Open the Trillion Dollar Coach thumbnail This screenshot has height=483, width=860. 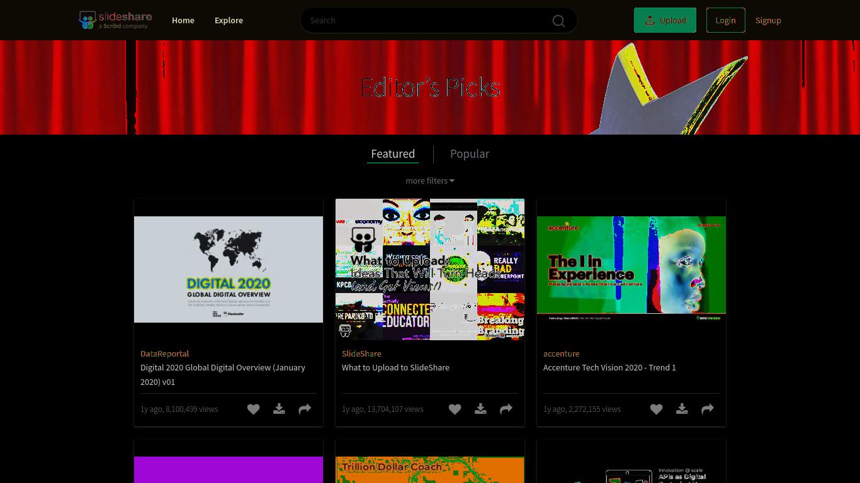coord(430,470)
